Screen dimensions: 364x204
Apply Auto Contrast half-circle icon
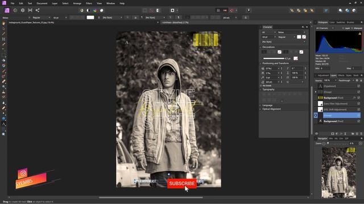coord(88,10)
